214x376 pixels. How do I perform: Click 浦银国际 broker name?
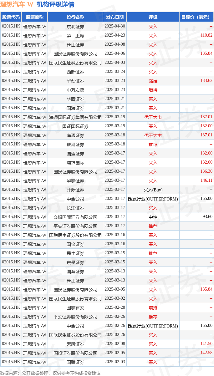[x=75, y=163]
